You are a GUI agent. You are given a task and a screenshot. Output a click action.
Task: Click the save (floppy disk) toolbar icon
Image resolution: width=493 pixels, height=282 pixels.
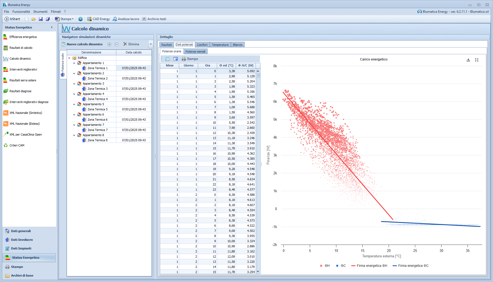pos(41,19)
